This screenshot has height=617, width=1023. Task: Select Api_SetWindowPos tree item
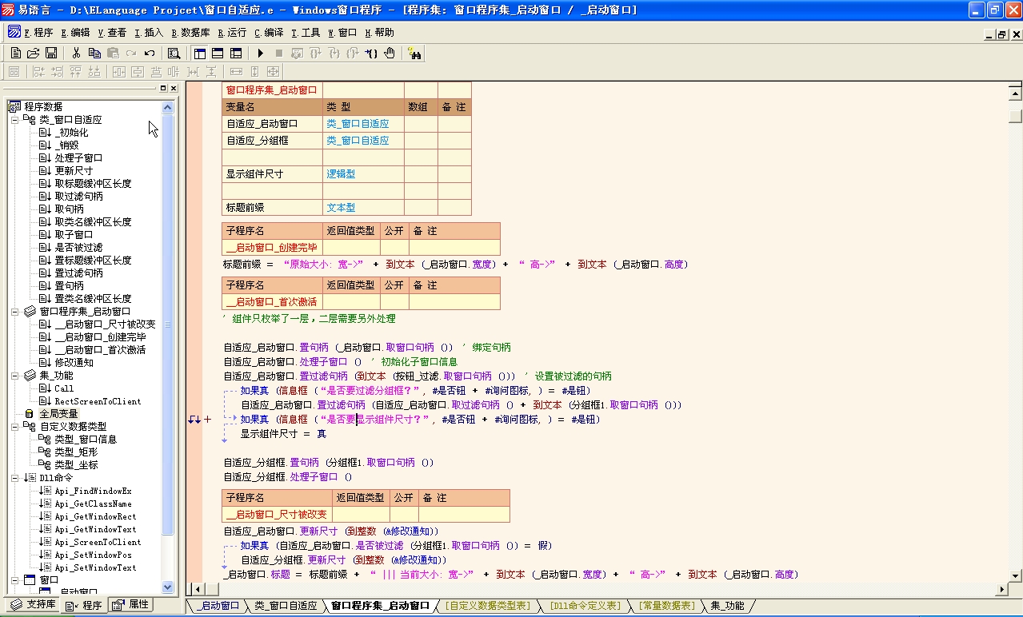tap(93, 555)
